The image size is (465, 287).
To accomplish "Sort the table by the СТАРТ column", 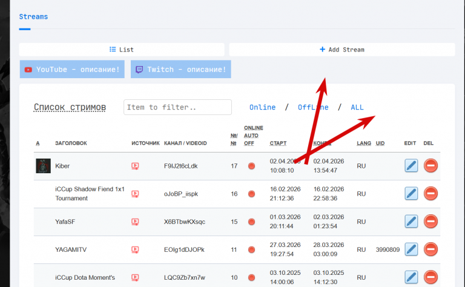I will tap(278, 143).
